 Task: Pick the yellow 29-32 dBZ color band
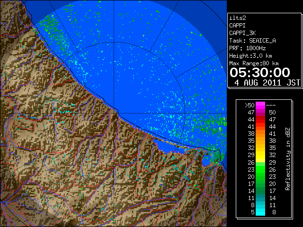[x=260, y=155]
